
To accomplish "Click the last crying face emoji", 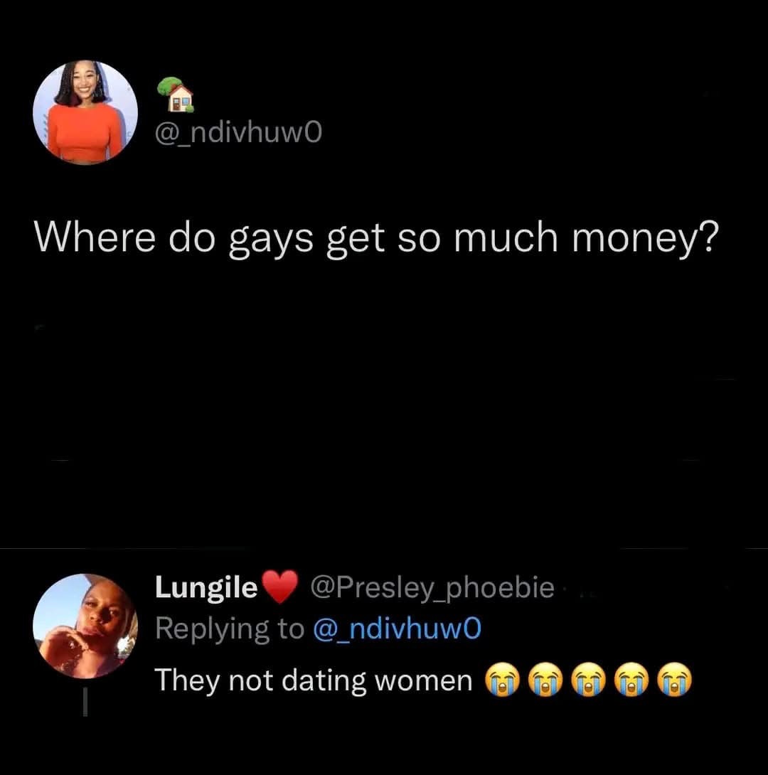I will (675, 680).
